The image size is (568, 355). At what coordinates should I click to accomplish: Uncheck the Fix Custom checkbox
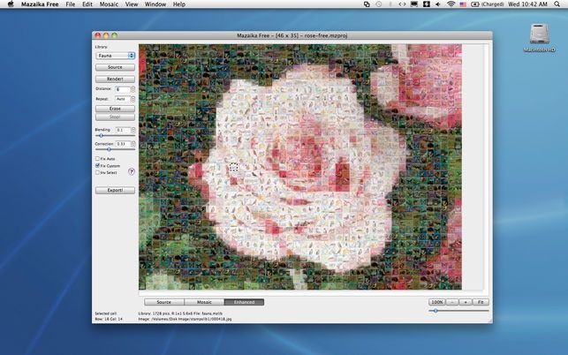click(x=98, y=166)
